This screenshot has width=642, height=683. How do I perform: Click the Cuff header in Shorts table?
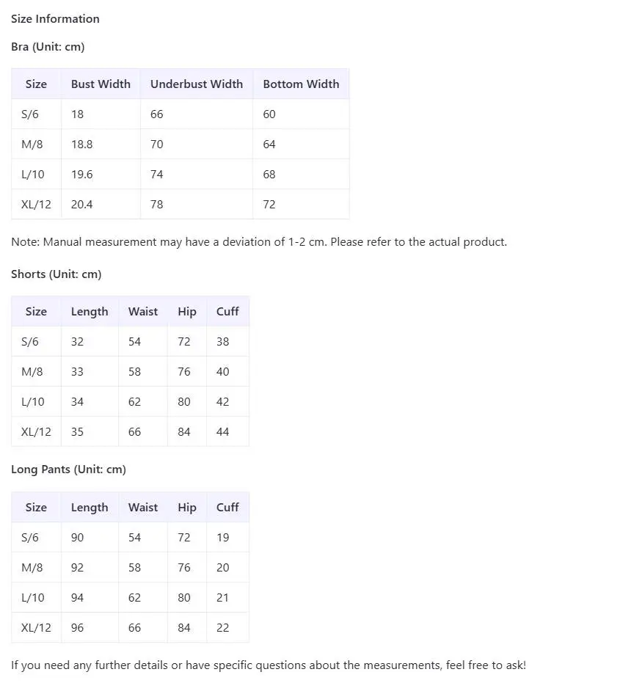click(x=227, y=312)
